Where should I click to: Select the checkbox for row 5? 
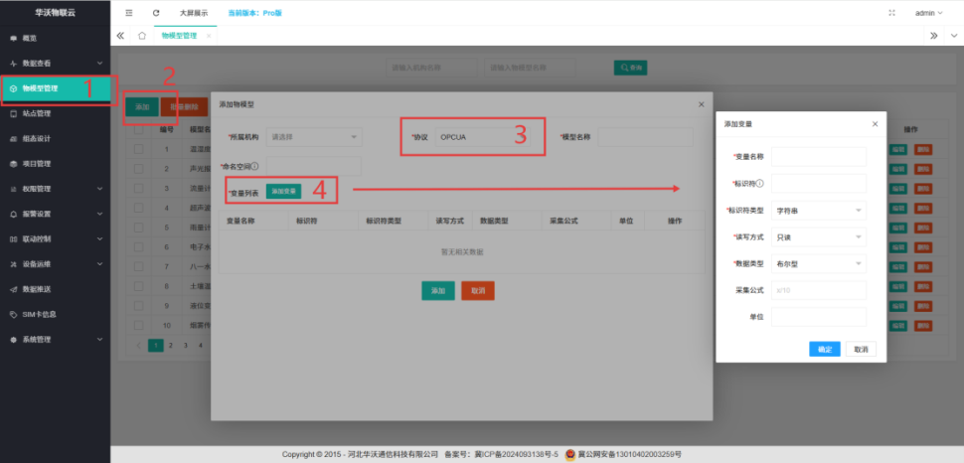pyautogui.click(x=139, y=227)
